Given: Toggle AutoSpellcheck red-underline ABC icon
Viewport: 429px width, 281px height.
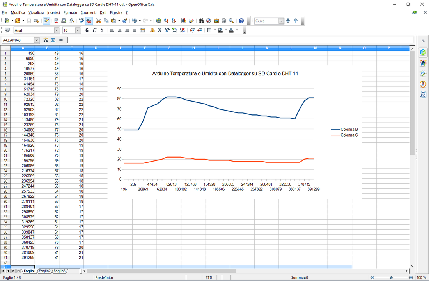Looking at the screenshot, I should [x=89, y=21].
